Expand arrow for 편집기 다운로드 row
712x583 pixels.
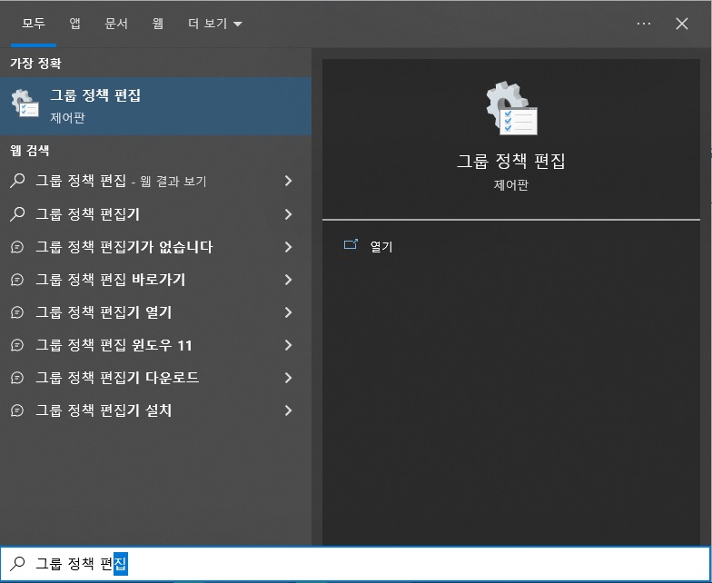coord(289,378)
